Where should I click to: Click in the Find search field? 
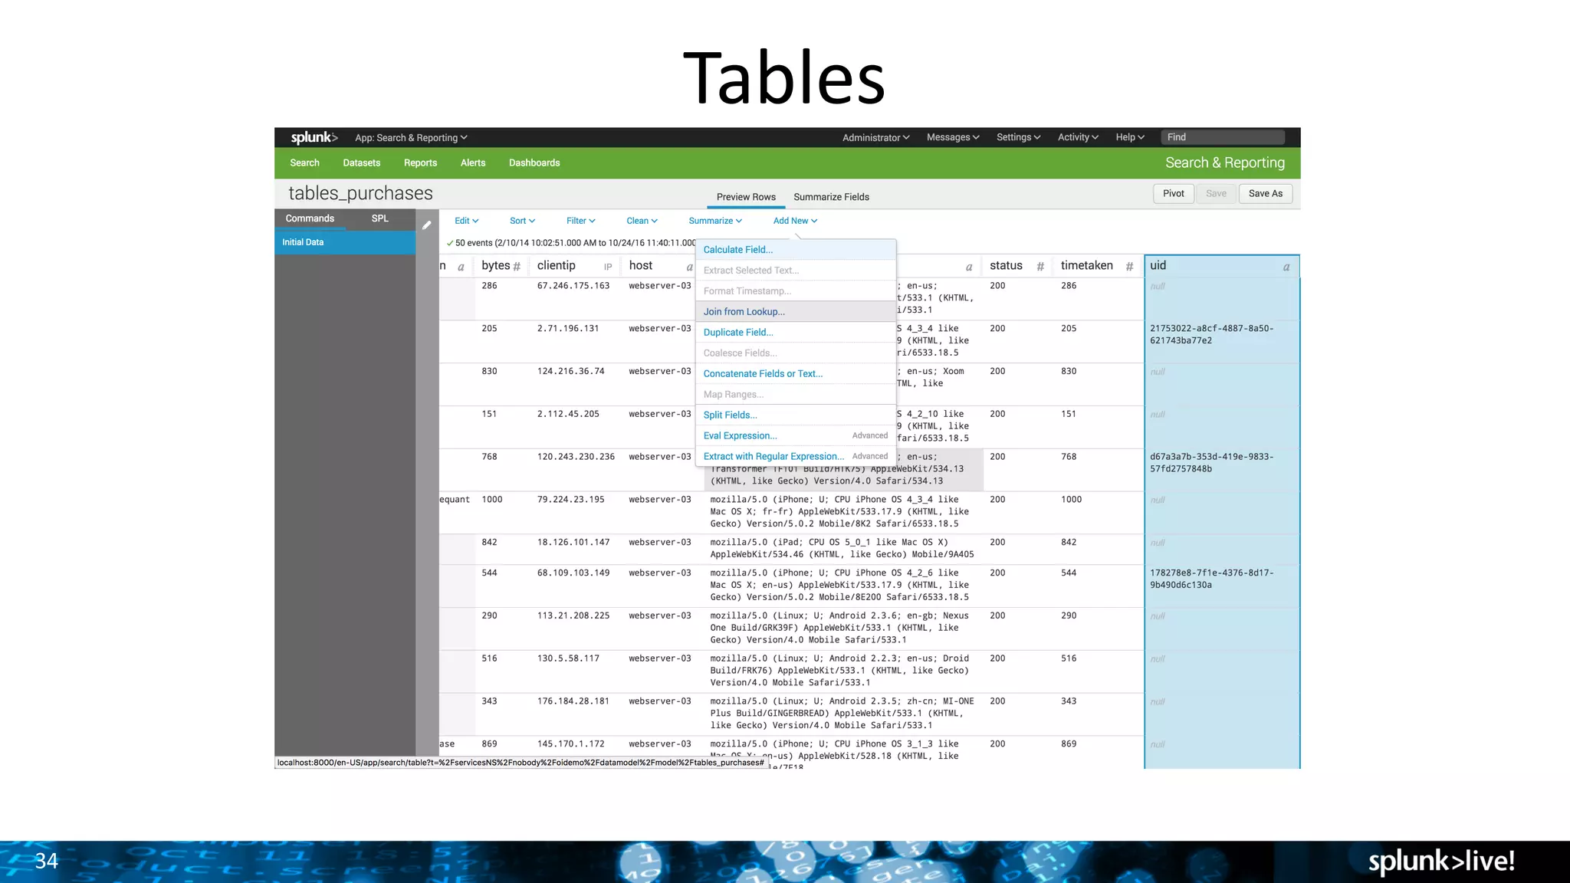tap(1223, 137)
